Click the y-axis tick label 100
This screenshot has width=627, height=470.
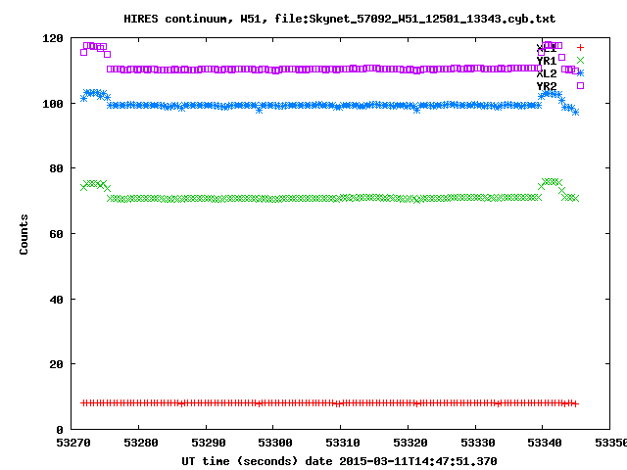pyautogui.click(x=53, y=104)
